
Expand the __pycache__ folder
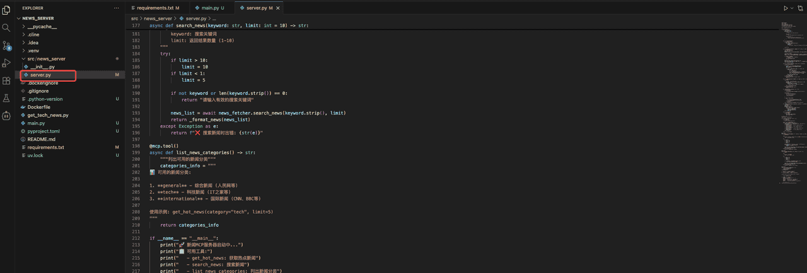42,26
